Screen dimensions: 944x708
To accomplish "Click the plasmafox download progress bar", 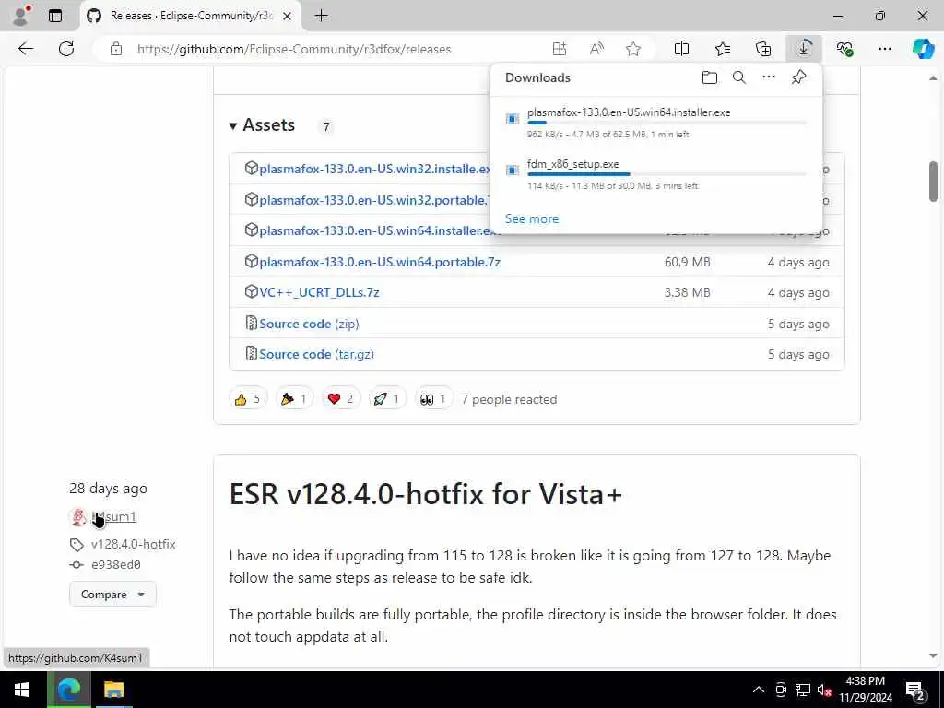I will pos(667,123).
